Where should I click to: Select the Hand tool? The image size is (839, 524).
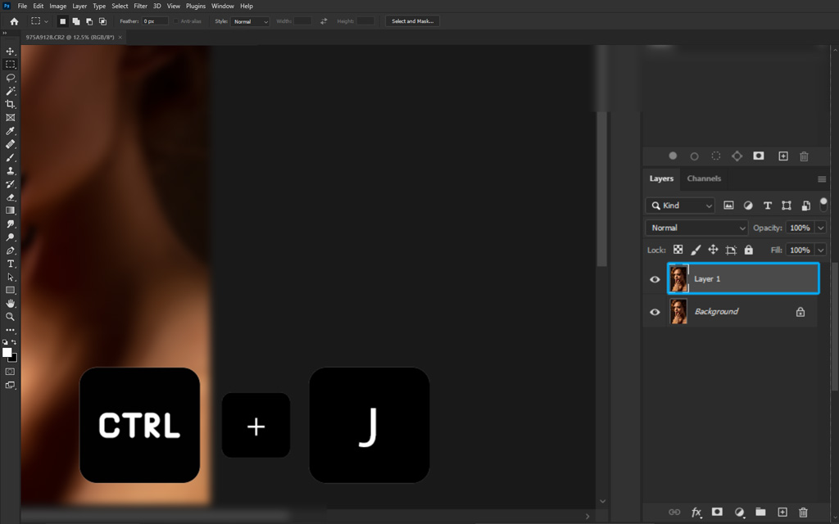pos(10,303)
